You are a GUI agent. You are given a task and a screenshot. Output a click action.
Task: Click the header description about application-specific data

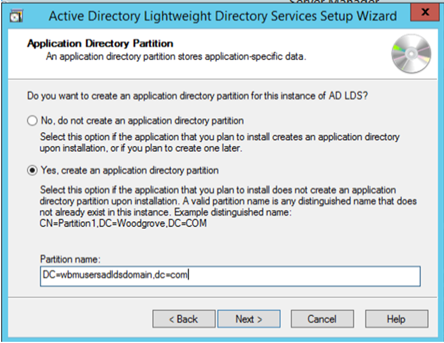point(176,56)
